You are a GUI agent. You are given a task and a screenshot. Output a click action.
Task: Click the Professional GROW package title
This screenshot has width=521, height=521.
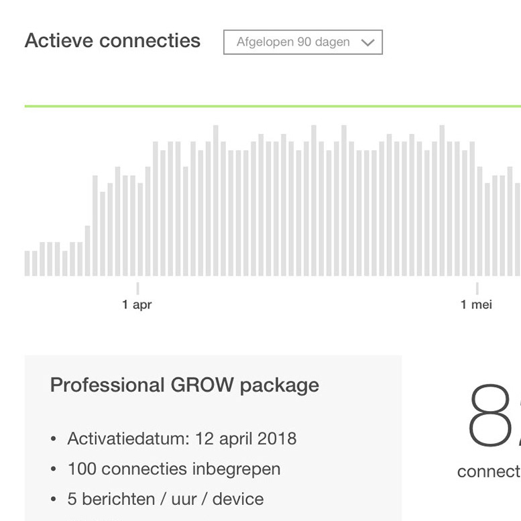[184, 386]
